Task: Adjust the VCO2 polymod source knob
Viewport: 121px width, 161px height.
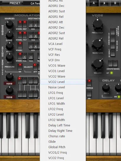Action: click(9, 57)
